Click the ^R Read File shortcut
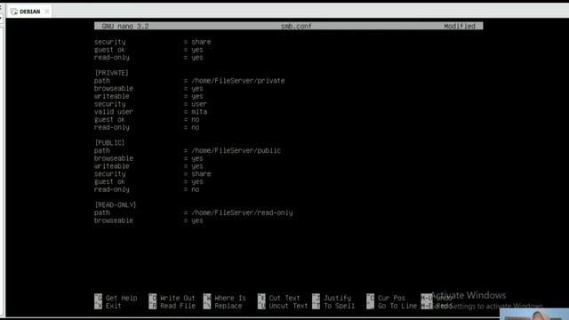 click(172, 306)
